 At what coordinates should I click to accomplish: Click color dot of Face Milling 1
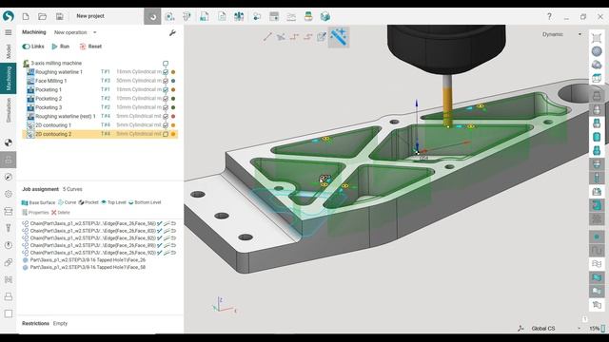pyautogui.click(x=173, y=81)
